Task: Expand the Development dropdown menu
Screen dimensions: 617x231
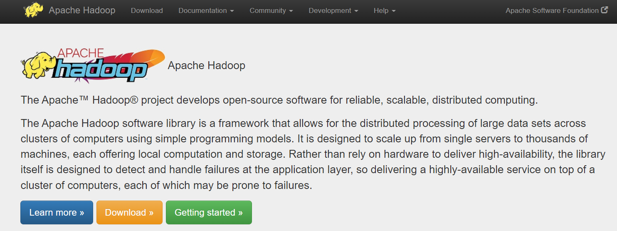Action: 333,10
